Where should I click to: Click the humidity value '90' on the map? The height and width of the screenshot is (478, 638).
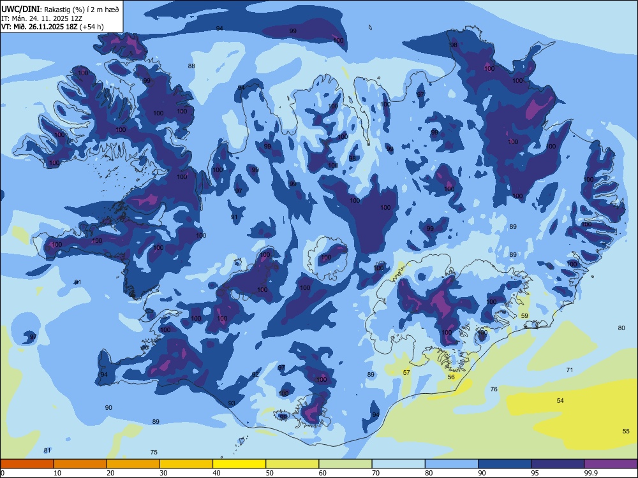[108, 407]
